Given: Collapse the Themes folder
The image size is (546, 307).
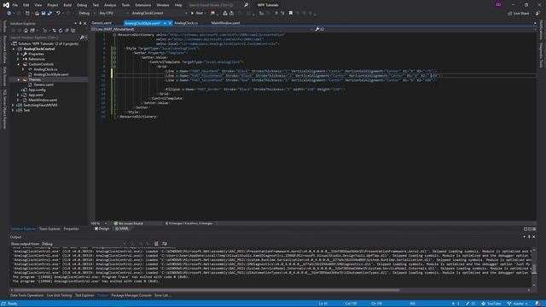Looking at the screenshot, I should tap(18, 79).
